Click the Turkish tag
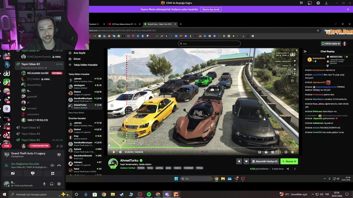 (x=141, y=168)
